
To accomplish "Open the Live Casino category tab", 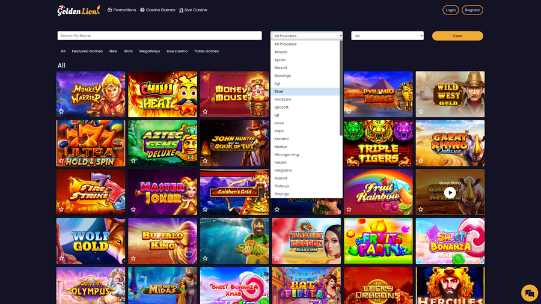I will pos(177,51).
